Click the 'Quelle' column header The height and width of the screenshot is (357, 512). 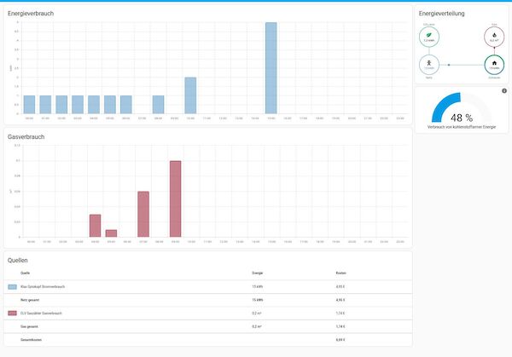(25, 273)
